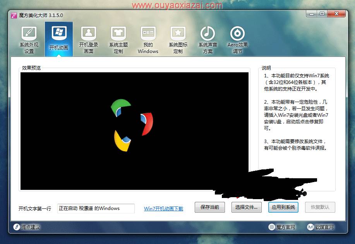Image resolution: width=355 pixels, height=244 pixels.
Task: Open 系统主题定制 shirt icon tab
Action: click(x=118, y=39)
